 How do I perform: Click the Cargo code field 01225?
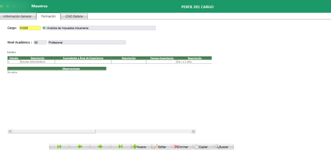tap(30, 28)
